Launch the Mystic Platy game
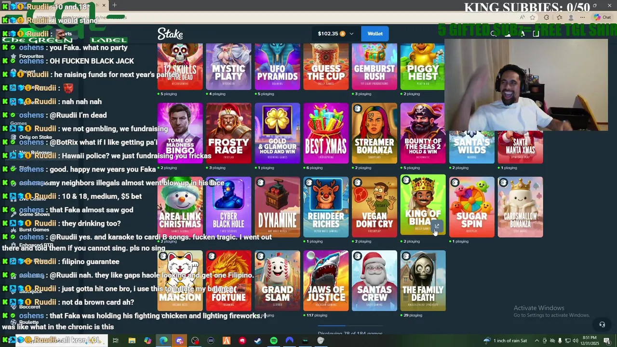 click(228, 67)
